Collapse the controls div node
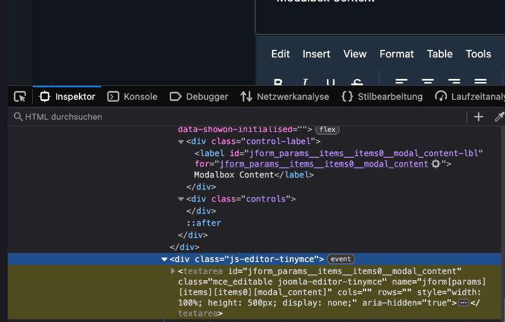 [181, 199]
